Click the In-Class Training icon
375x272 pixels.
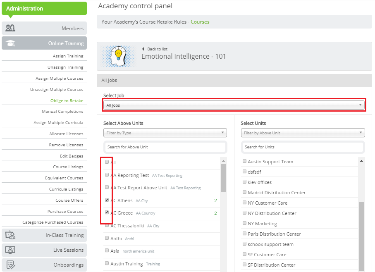pos(10,235)
